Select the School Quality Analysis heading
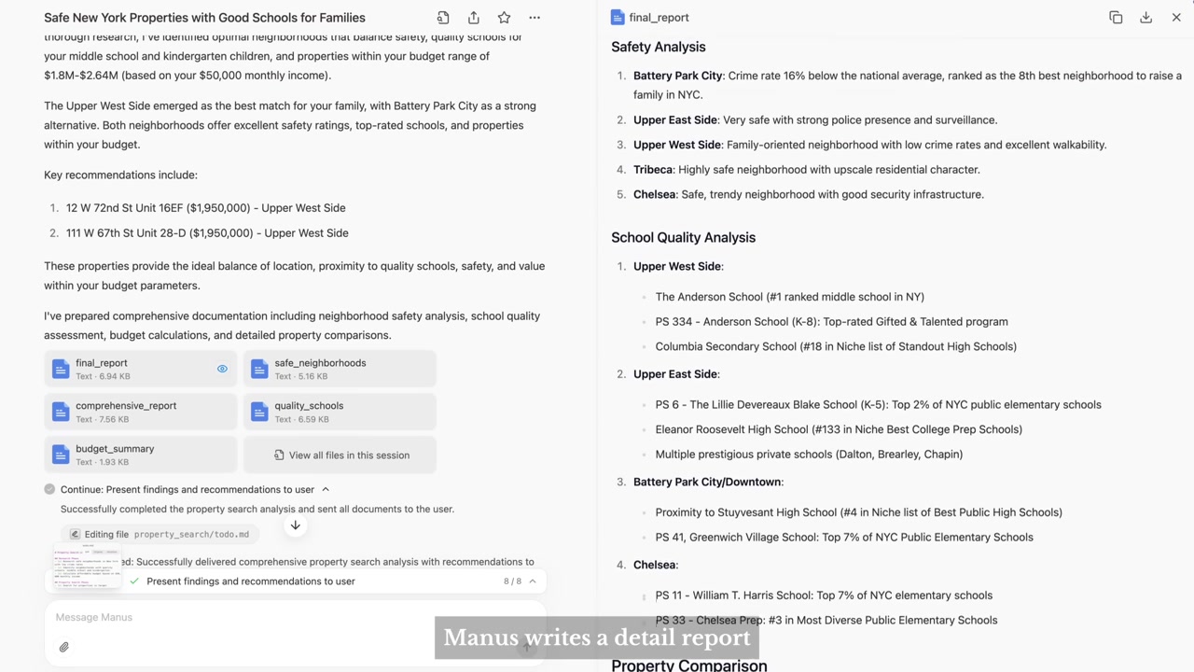 (x=684, y=237)
